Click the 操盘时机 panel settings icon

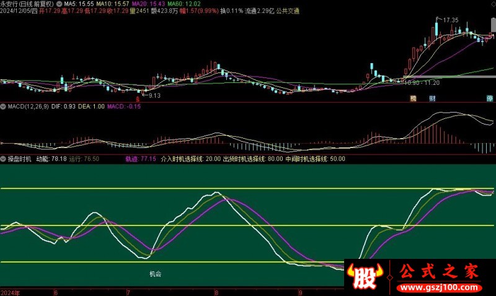[x=3, y=159]
